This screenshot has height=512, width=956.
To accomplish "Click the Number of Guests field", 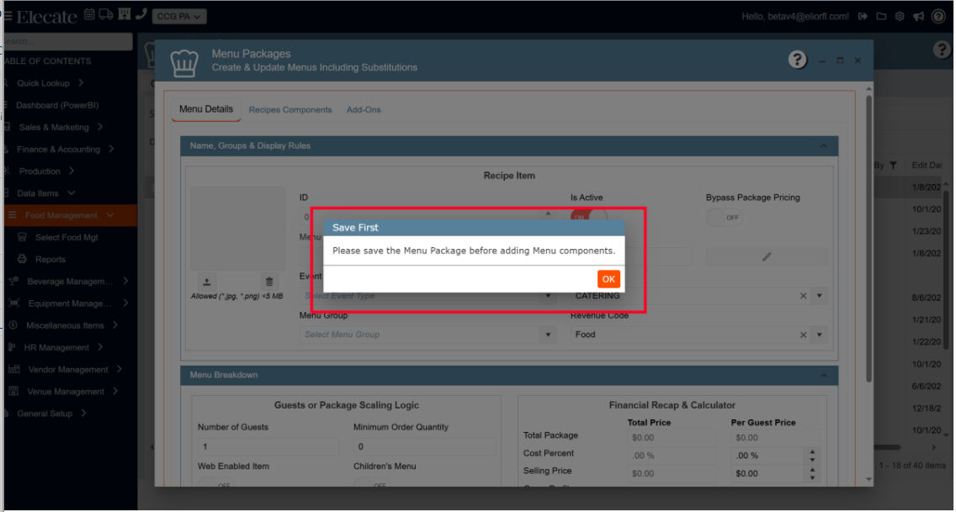I will [x=268, y=446].
